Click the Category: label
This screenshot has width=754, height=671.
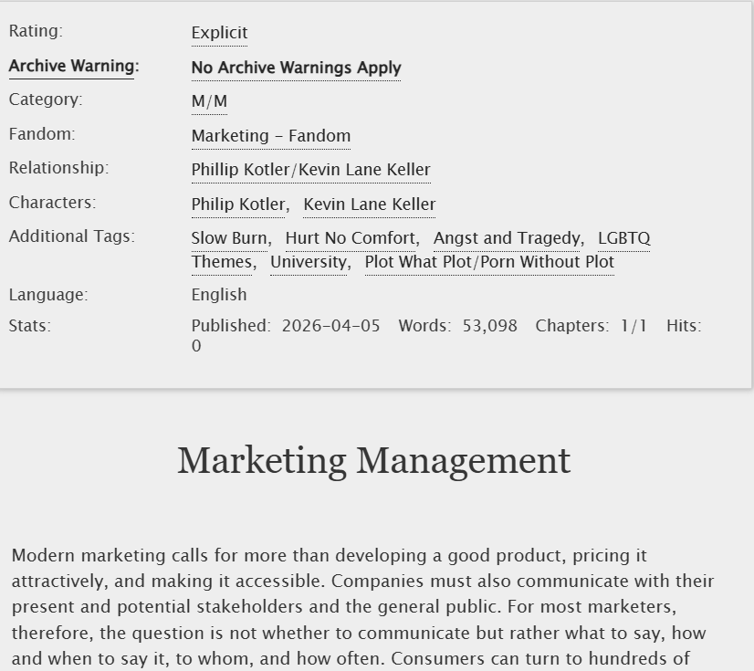coord(46,100)
